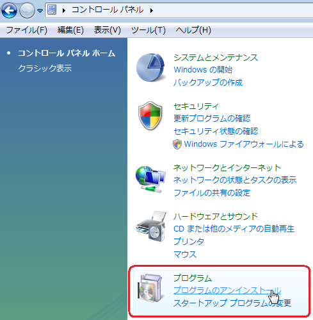Open the ファイル(F) menu

tap(27, 30)
